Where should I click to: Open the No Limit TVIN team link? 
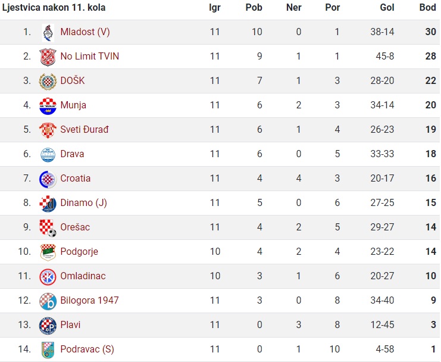(x=90, y=56)
